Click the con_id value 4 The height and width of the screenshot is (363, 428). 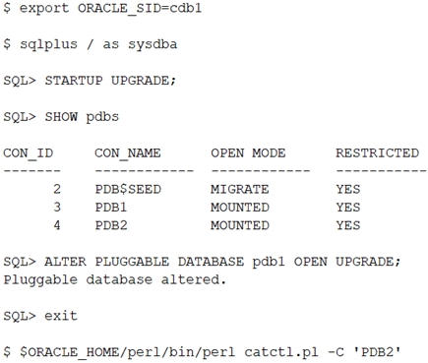pyautogui.click(x=57, y=225)
